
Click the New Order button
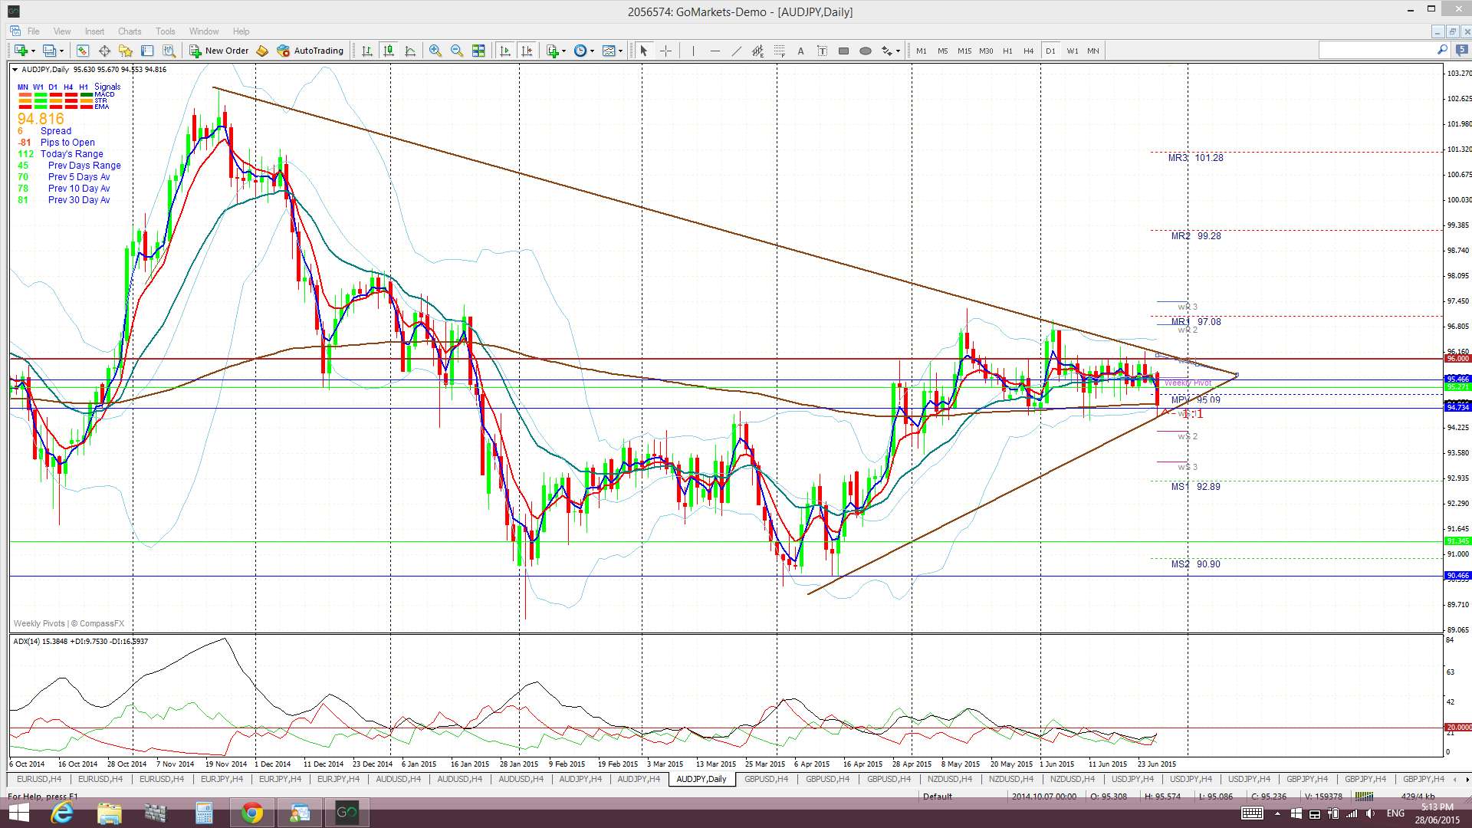point(219,51)
